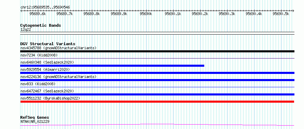Click the NTN4|NM_021229 gene label
Screen dimensions: 304x129
click(35, 122)
